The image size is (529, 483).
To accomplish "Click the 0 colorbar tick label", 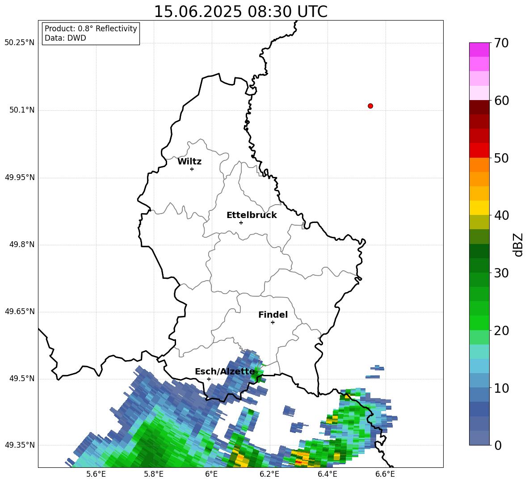I will click(498, 445).
